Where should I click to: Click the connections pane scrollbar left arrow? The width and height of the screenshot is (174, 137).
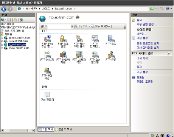click(2, 130)
